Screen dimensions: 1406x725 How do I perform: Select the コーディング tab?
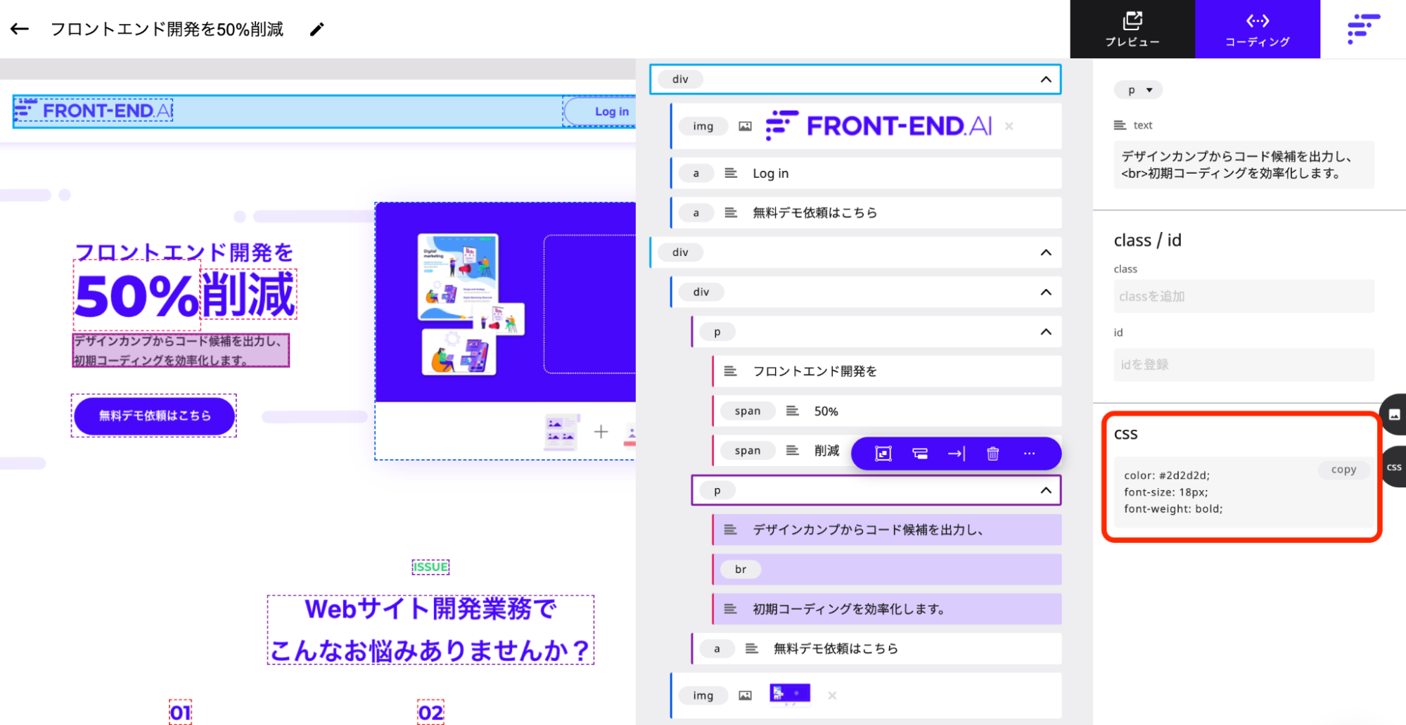click(x=1258, y=29)
